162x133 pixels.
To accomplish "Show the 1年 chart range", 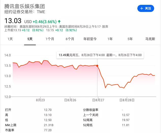I will [x=110, y=39].
